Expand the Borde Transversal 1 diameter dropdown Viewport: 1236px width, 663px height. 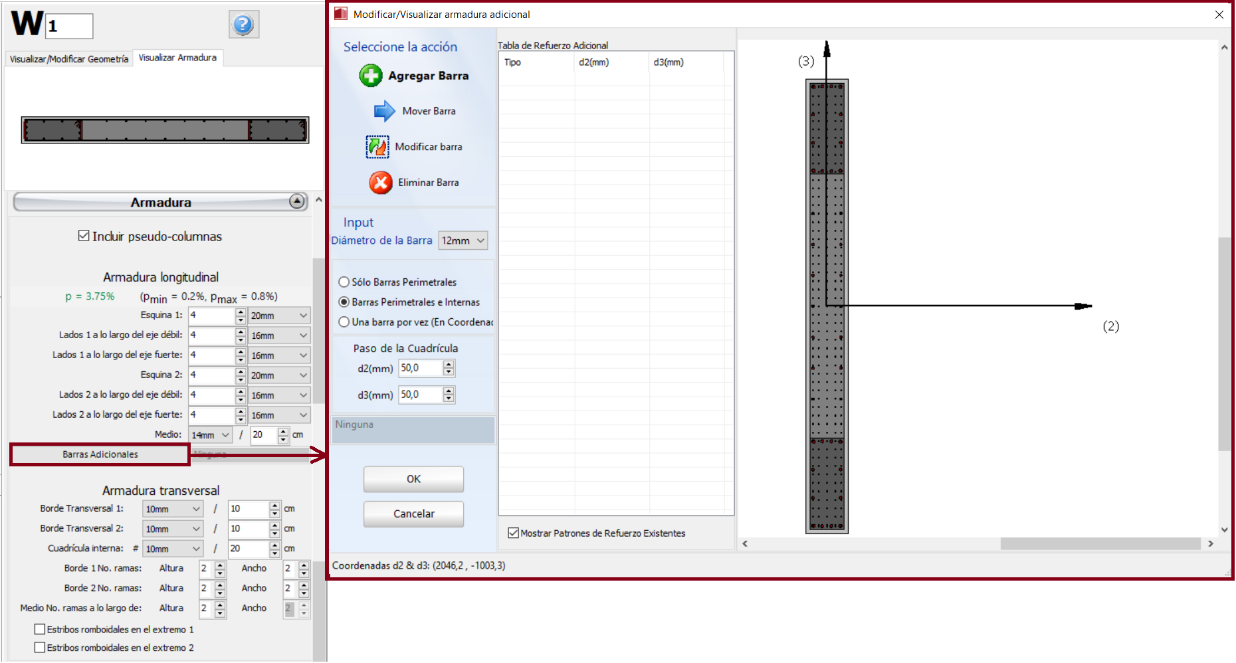point(173,509)
